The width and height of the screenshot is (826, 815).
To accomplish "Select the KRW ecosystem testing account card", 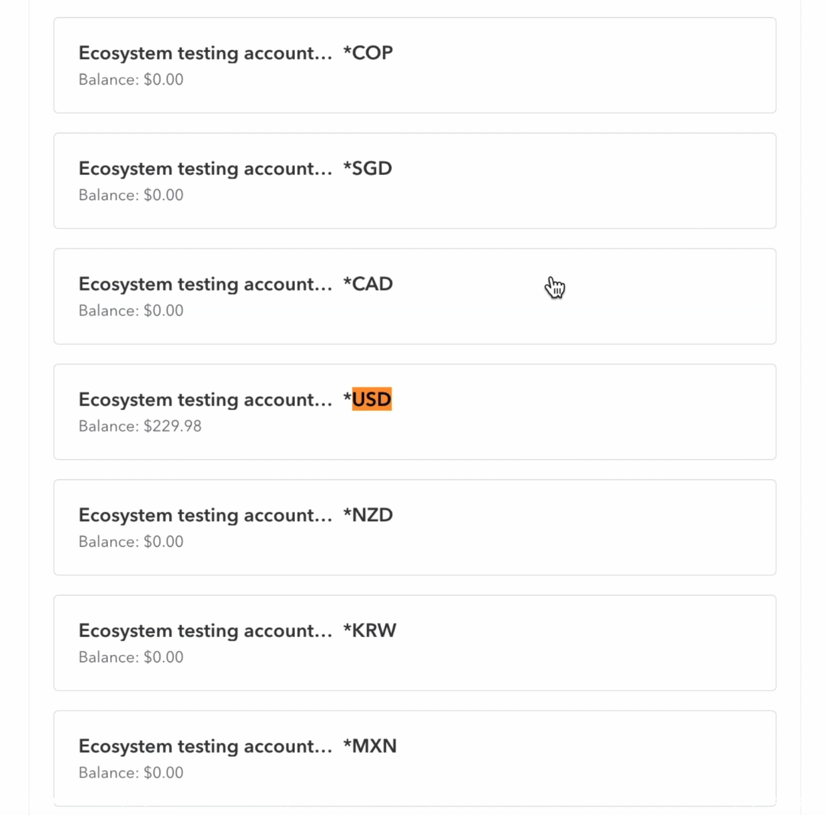I will click(414, 642).
